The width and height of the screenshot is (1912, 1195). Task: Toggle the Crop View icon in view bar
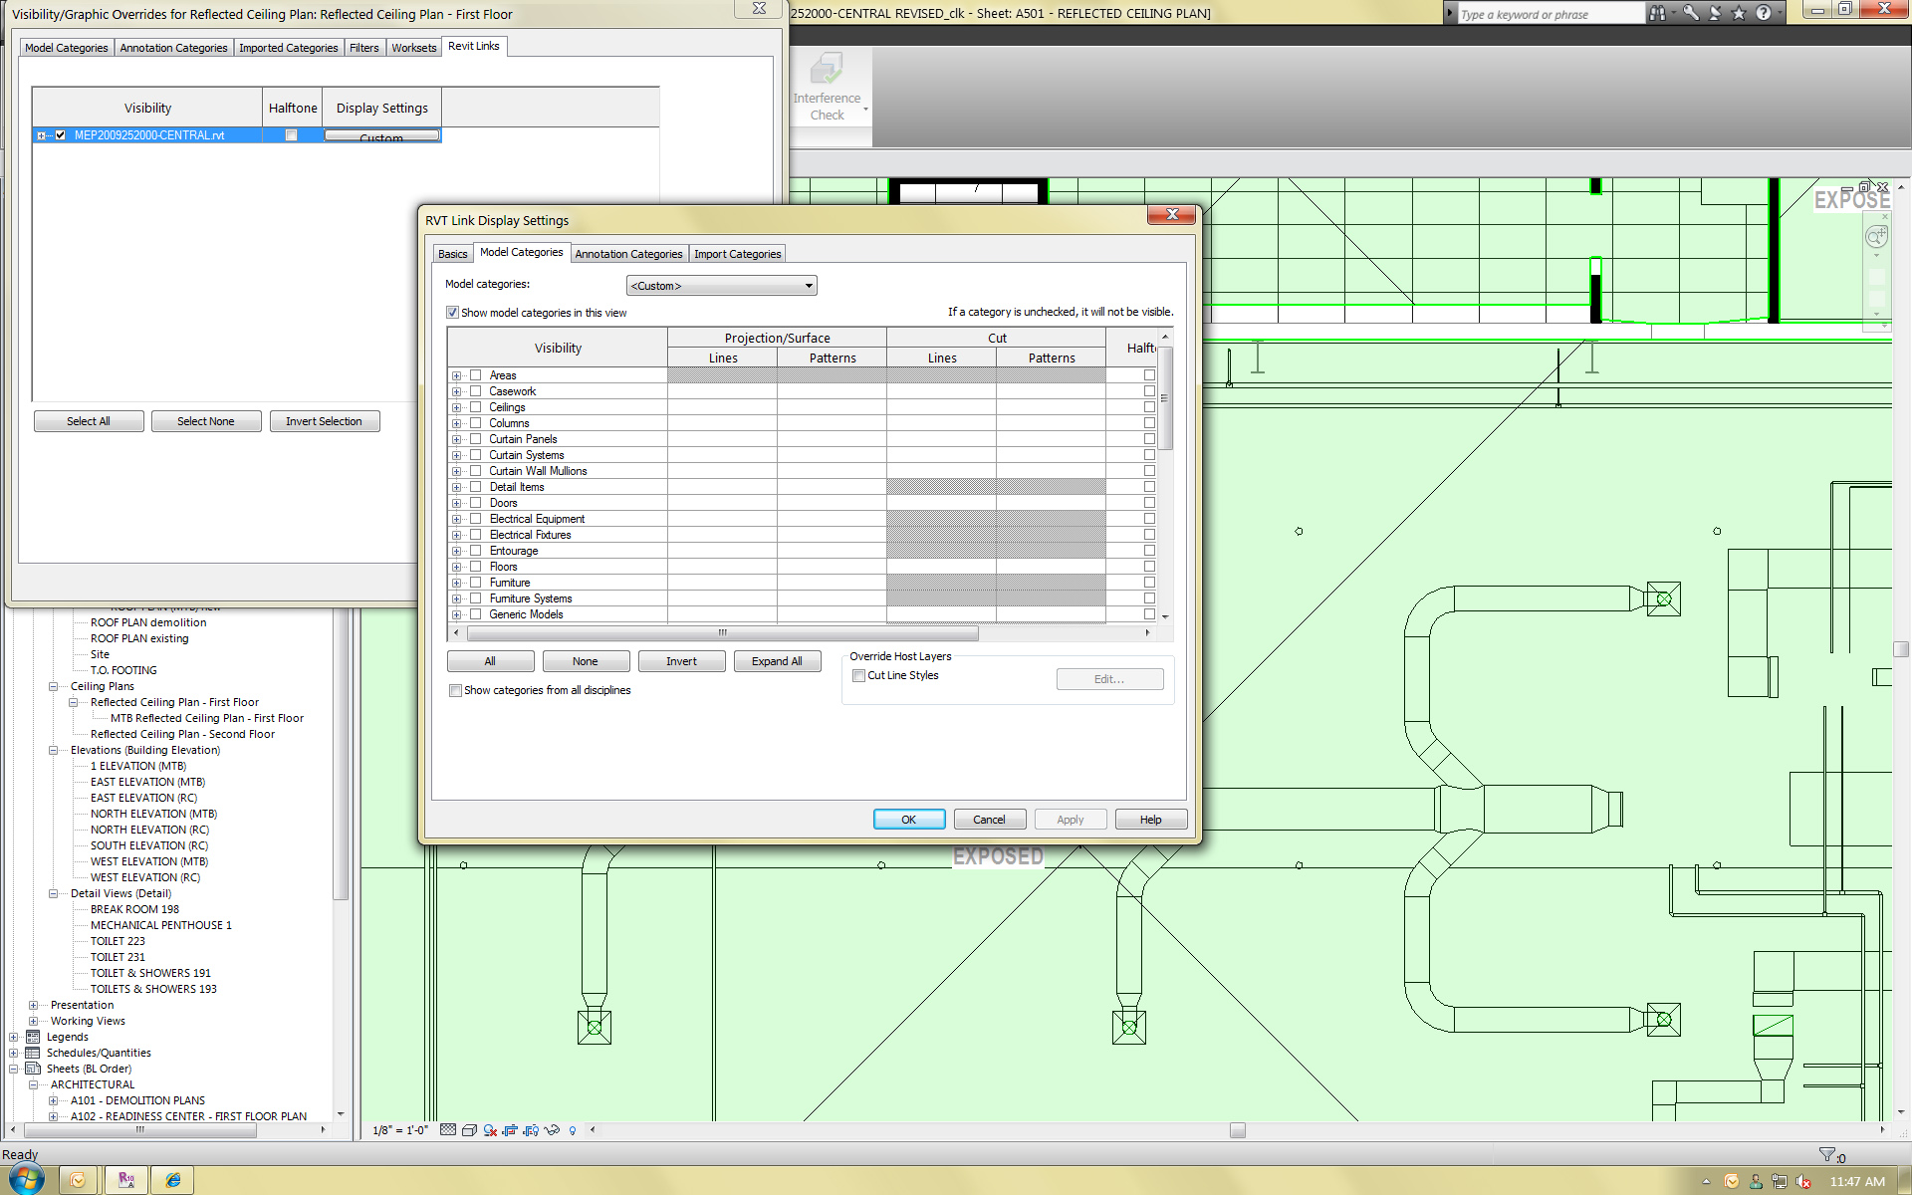tap(510, 1130)
